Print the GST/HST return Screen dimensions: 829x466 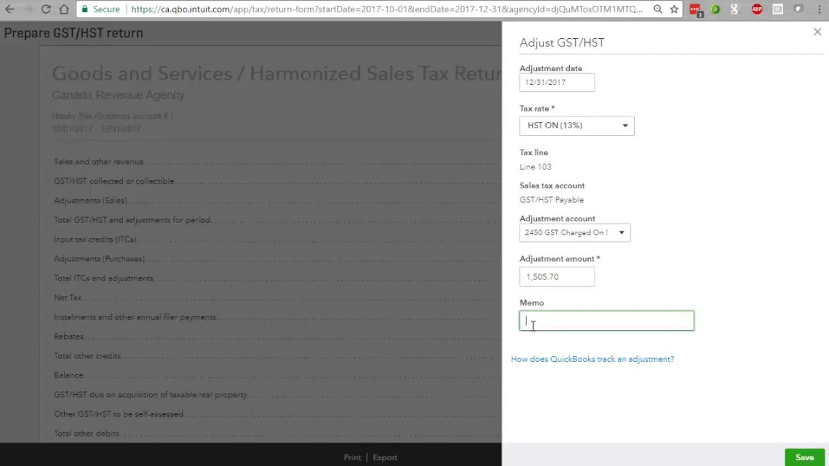point(352,458)
